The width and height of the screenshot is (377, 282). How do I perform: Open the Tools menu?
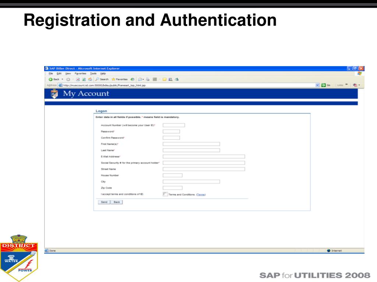point(93,73)
